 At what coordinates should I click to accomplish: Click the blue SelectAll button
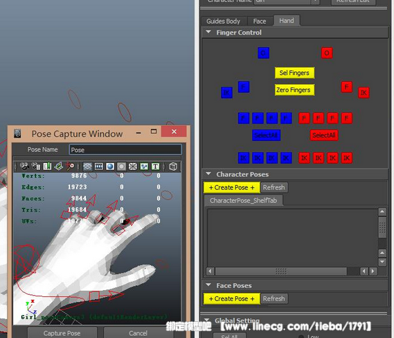(x=266, y=135)
